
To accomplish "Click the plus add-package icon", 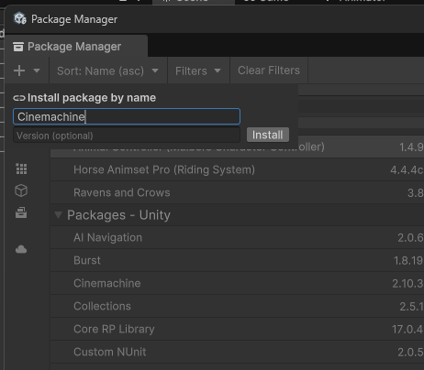I will [x=19, y=71].
